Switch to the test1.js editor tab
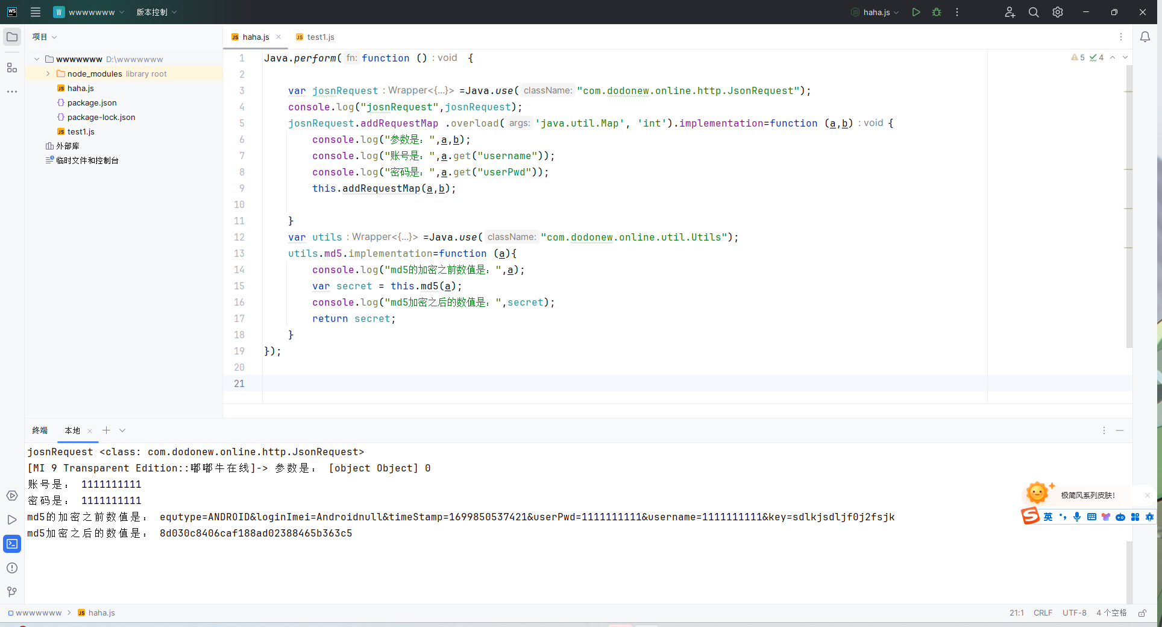The height and width of the screenshot is (627, 1162). pyautogui.click(x=315, y=37)
